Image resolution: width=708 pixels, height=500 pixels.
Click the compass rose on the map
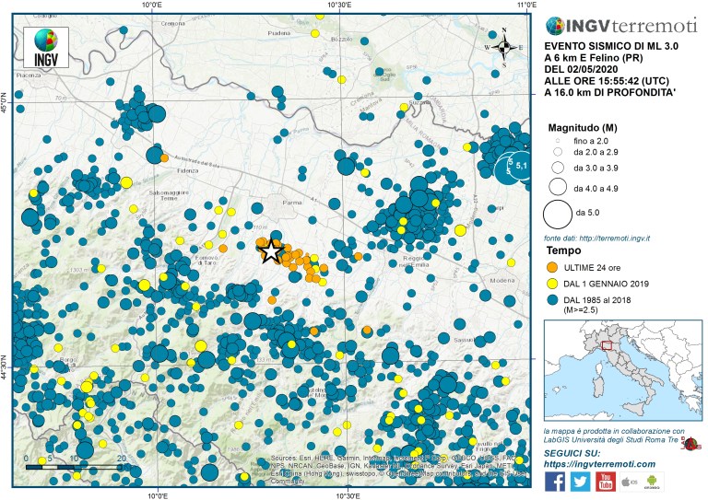coord(504,50)
